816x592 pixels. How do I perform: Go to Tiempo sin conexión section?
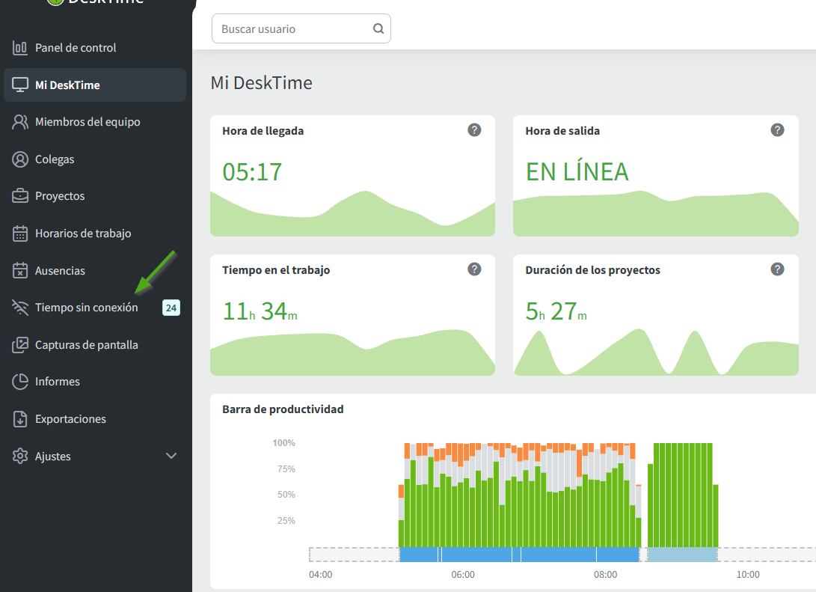[86, 308]
